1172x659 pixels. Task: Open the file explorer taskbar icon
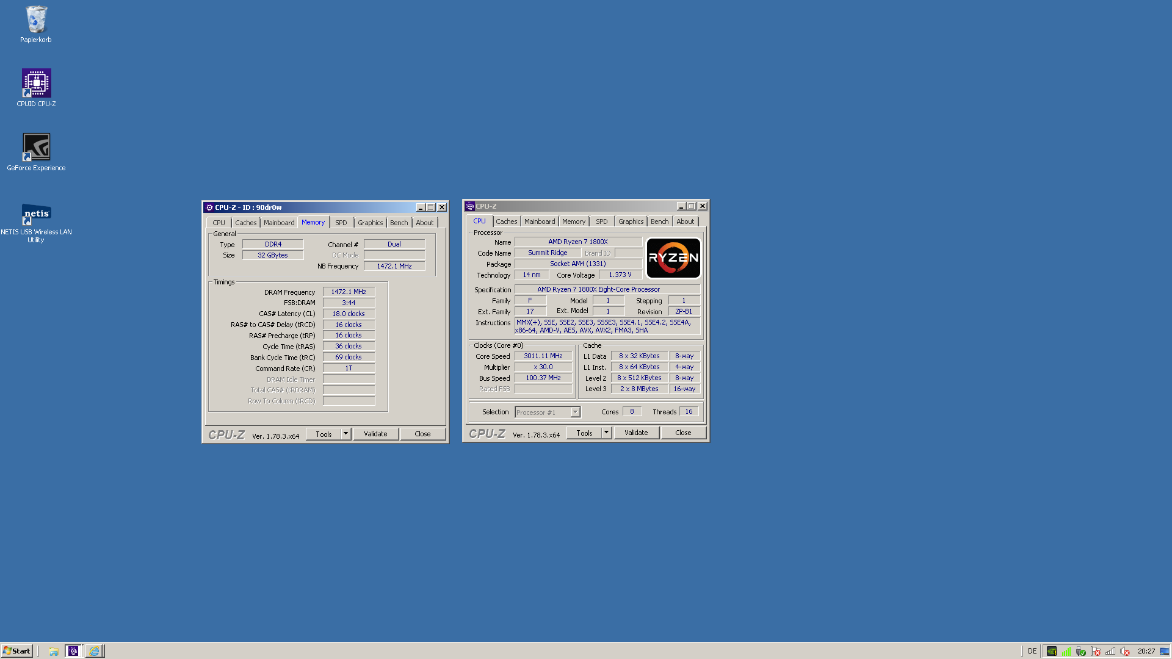pos(54,651)
